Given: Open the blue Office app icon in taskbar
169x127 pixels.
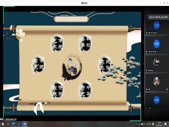Looking at the screenshot, I should click(14, 124).
